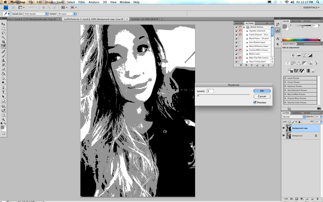Image resolution: width=323 pixels, height=202 pixels.
Task: Add a Brightness/Contrast adjustment
Action: click(293, 55)
